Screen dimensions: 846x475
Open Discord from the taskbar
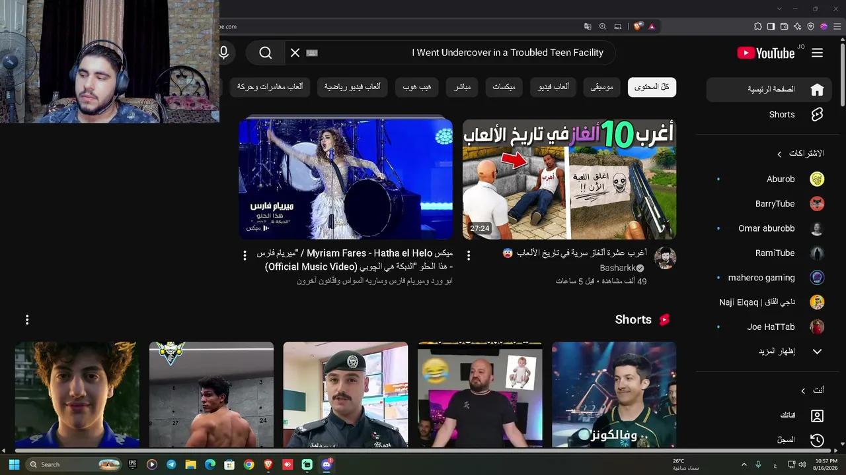point(326,464)
